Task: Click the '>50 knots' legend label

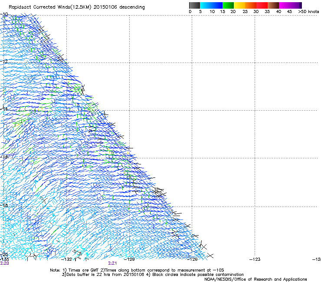Action: [308, 12]
